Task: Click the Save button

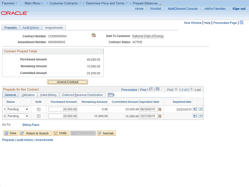Action: click(11, 133)
